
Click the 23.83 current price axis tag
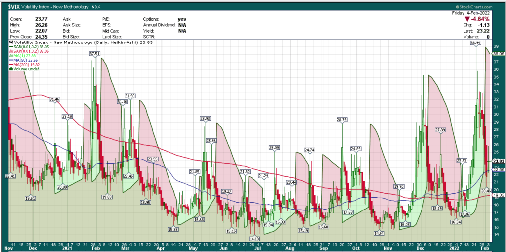click(x=498, y=161)
